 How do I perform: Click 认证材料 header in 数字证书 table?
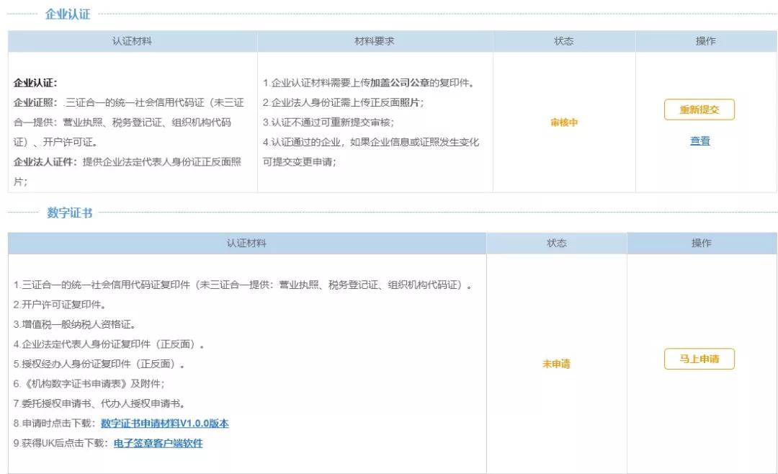point(246,243)
